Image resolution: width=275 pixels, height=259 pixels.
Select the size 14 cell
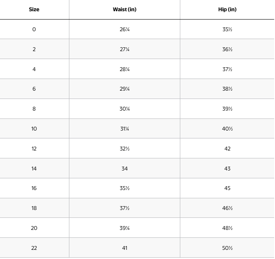tap(34, 169)
